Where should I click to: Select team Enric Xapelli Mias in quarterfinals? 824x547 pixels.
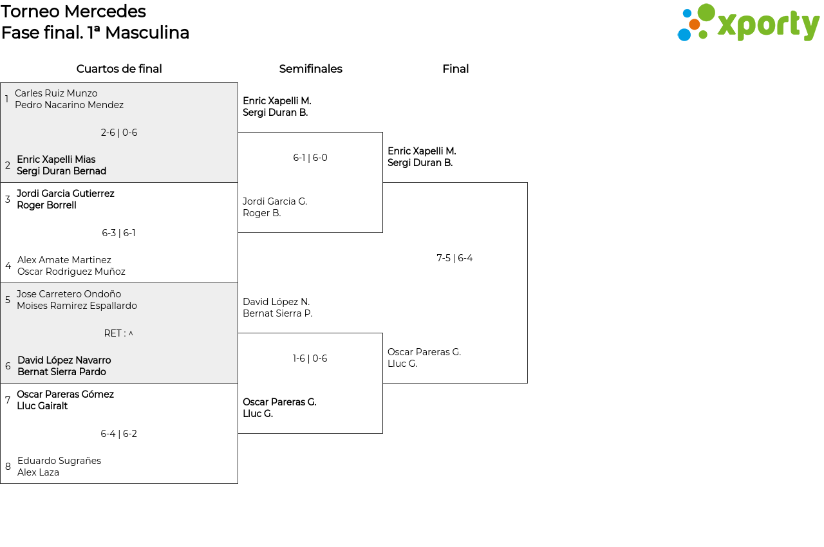point(61,165)
